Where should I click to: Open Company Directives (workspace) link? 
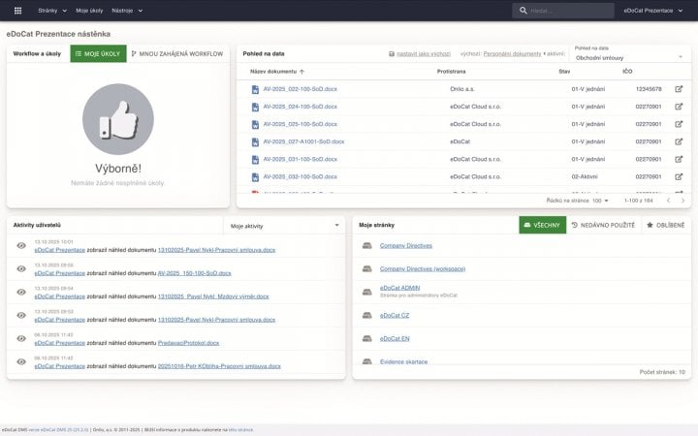pyautogui.click(x=423, y=268)
